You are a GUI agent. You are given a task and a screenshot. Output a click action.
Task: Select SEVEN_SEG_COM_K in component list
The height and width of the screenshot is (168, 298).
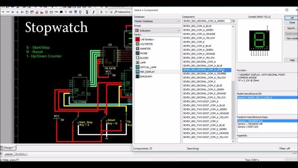pyautogui.click(x=194, y=42)
